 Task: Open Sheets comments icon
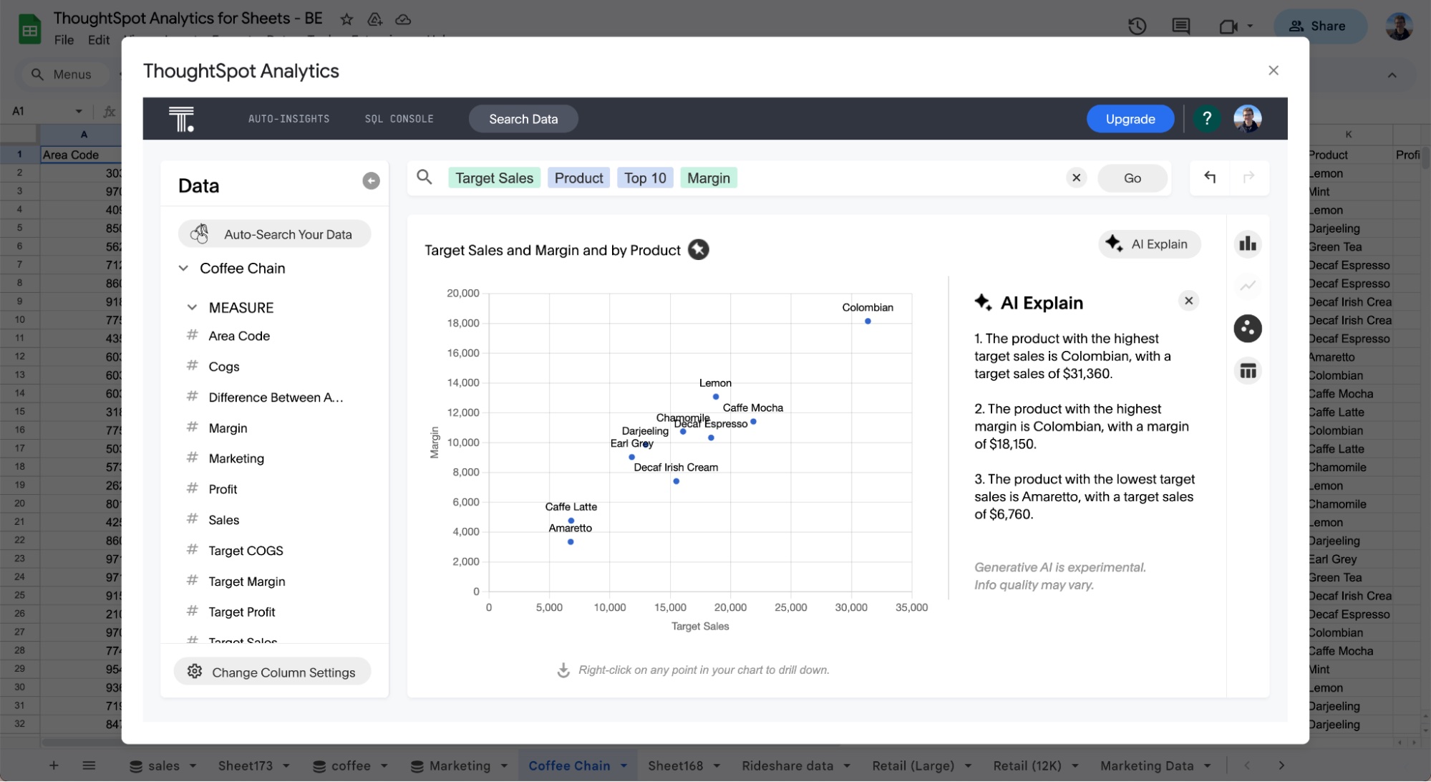click(x=1180, y=26)
